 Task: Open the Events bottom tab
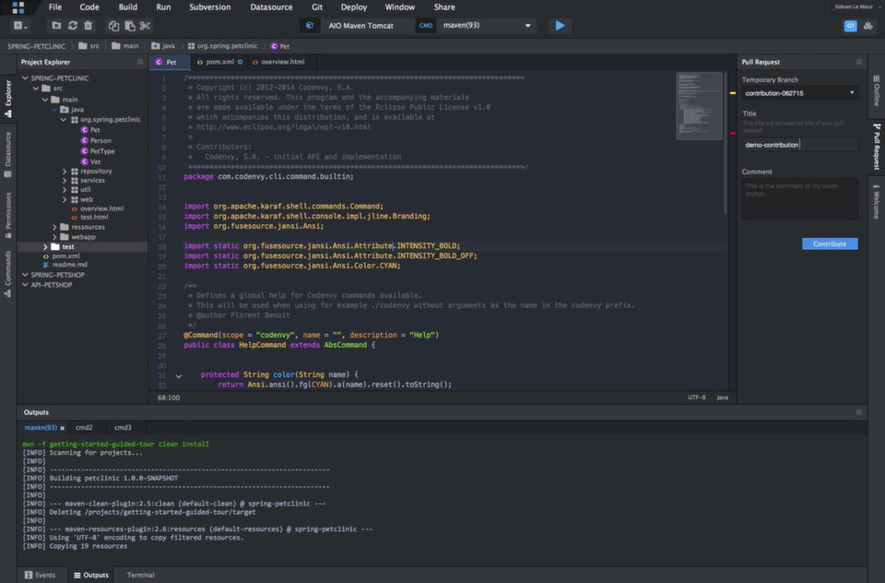pyautogui.click(x=40, y=575)
